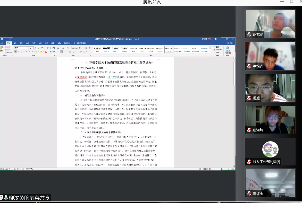302x203 pixels.
Task: Click the zoom slider in Word status bar
Action: [x=221, y=169]
